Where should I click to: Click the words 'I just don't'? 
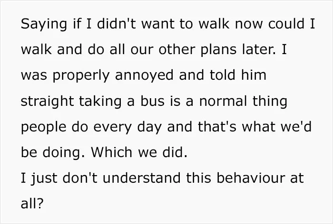(59, 178)
